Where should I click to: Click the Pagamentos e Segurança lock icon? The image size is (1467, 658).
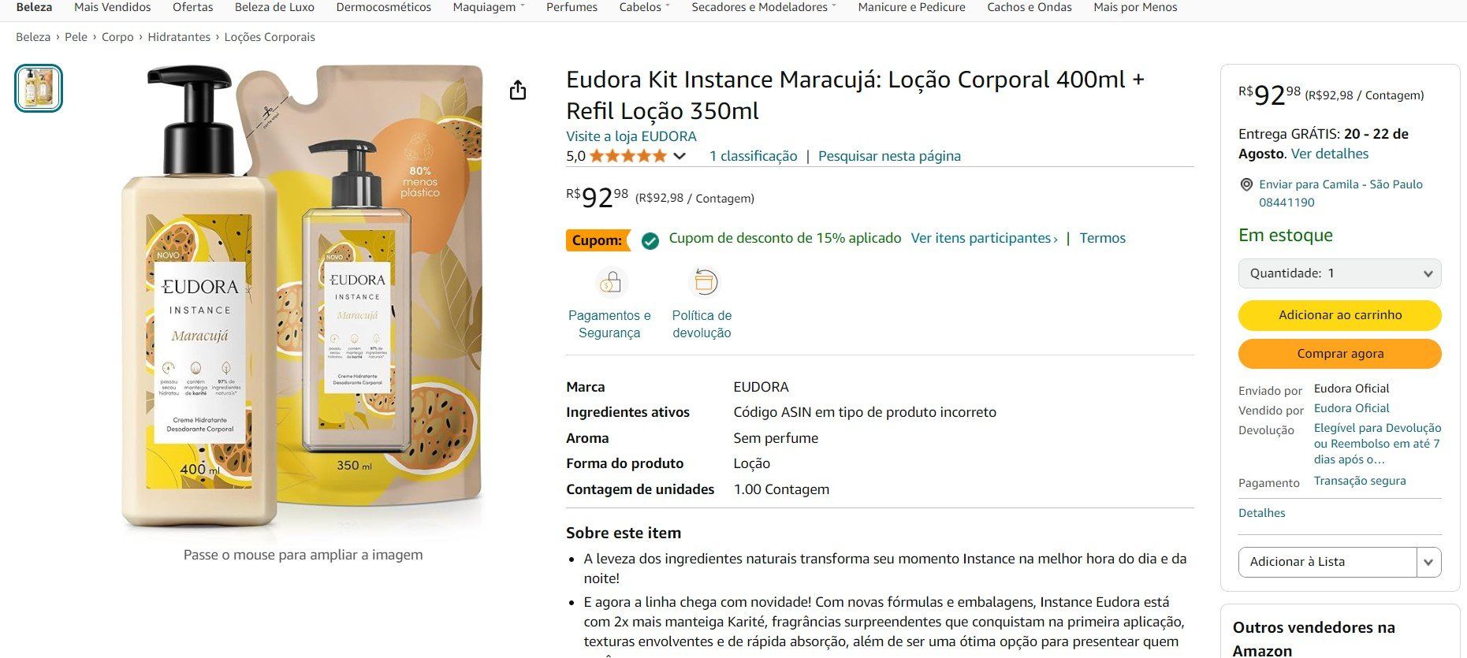point(610,282)
